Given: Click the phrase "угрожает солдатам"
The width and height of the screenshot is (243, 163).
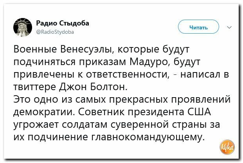Looking at the screenshot, I should click(60, 125).
